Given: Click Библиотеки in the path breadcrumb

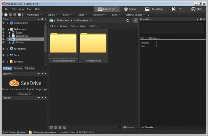Looking at the screenshot, I should tap(63, 20).
